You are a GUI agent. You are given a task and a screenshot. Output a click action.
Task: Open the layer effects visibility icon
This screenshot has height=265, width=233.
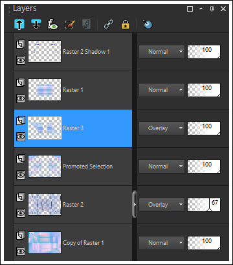pyautogui.click(x=52, y=24)
